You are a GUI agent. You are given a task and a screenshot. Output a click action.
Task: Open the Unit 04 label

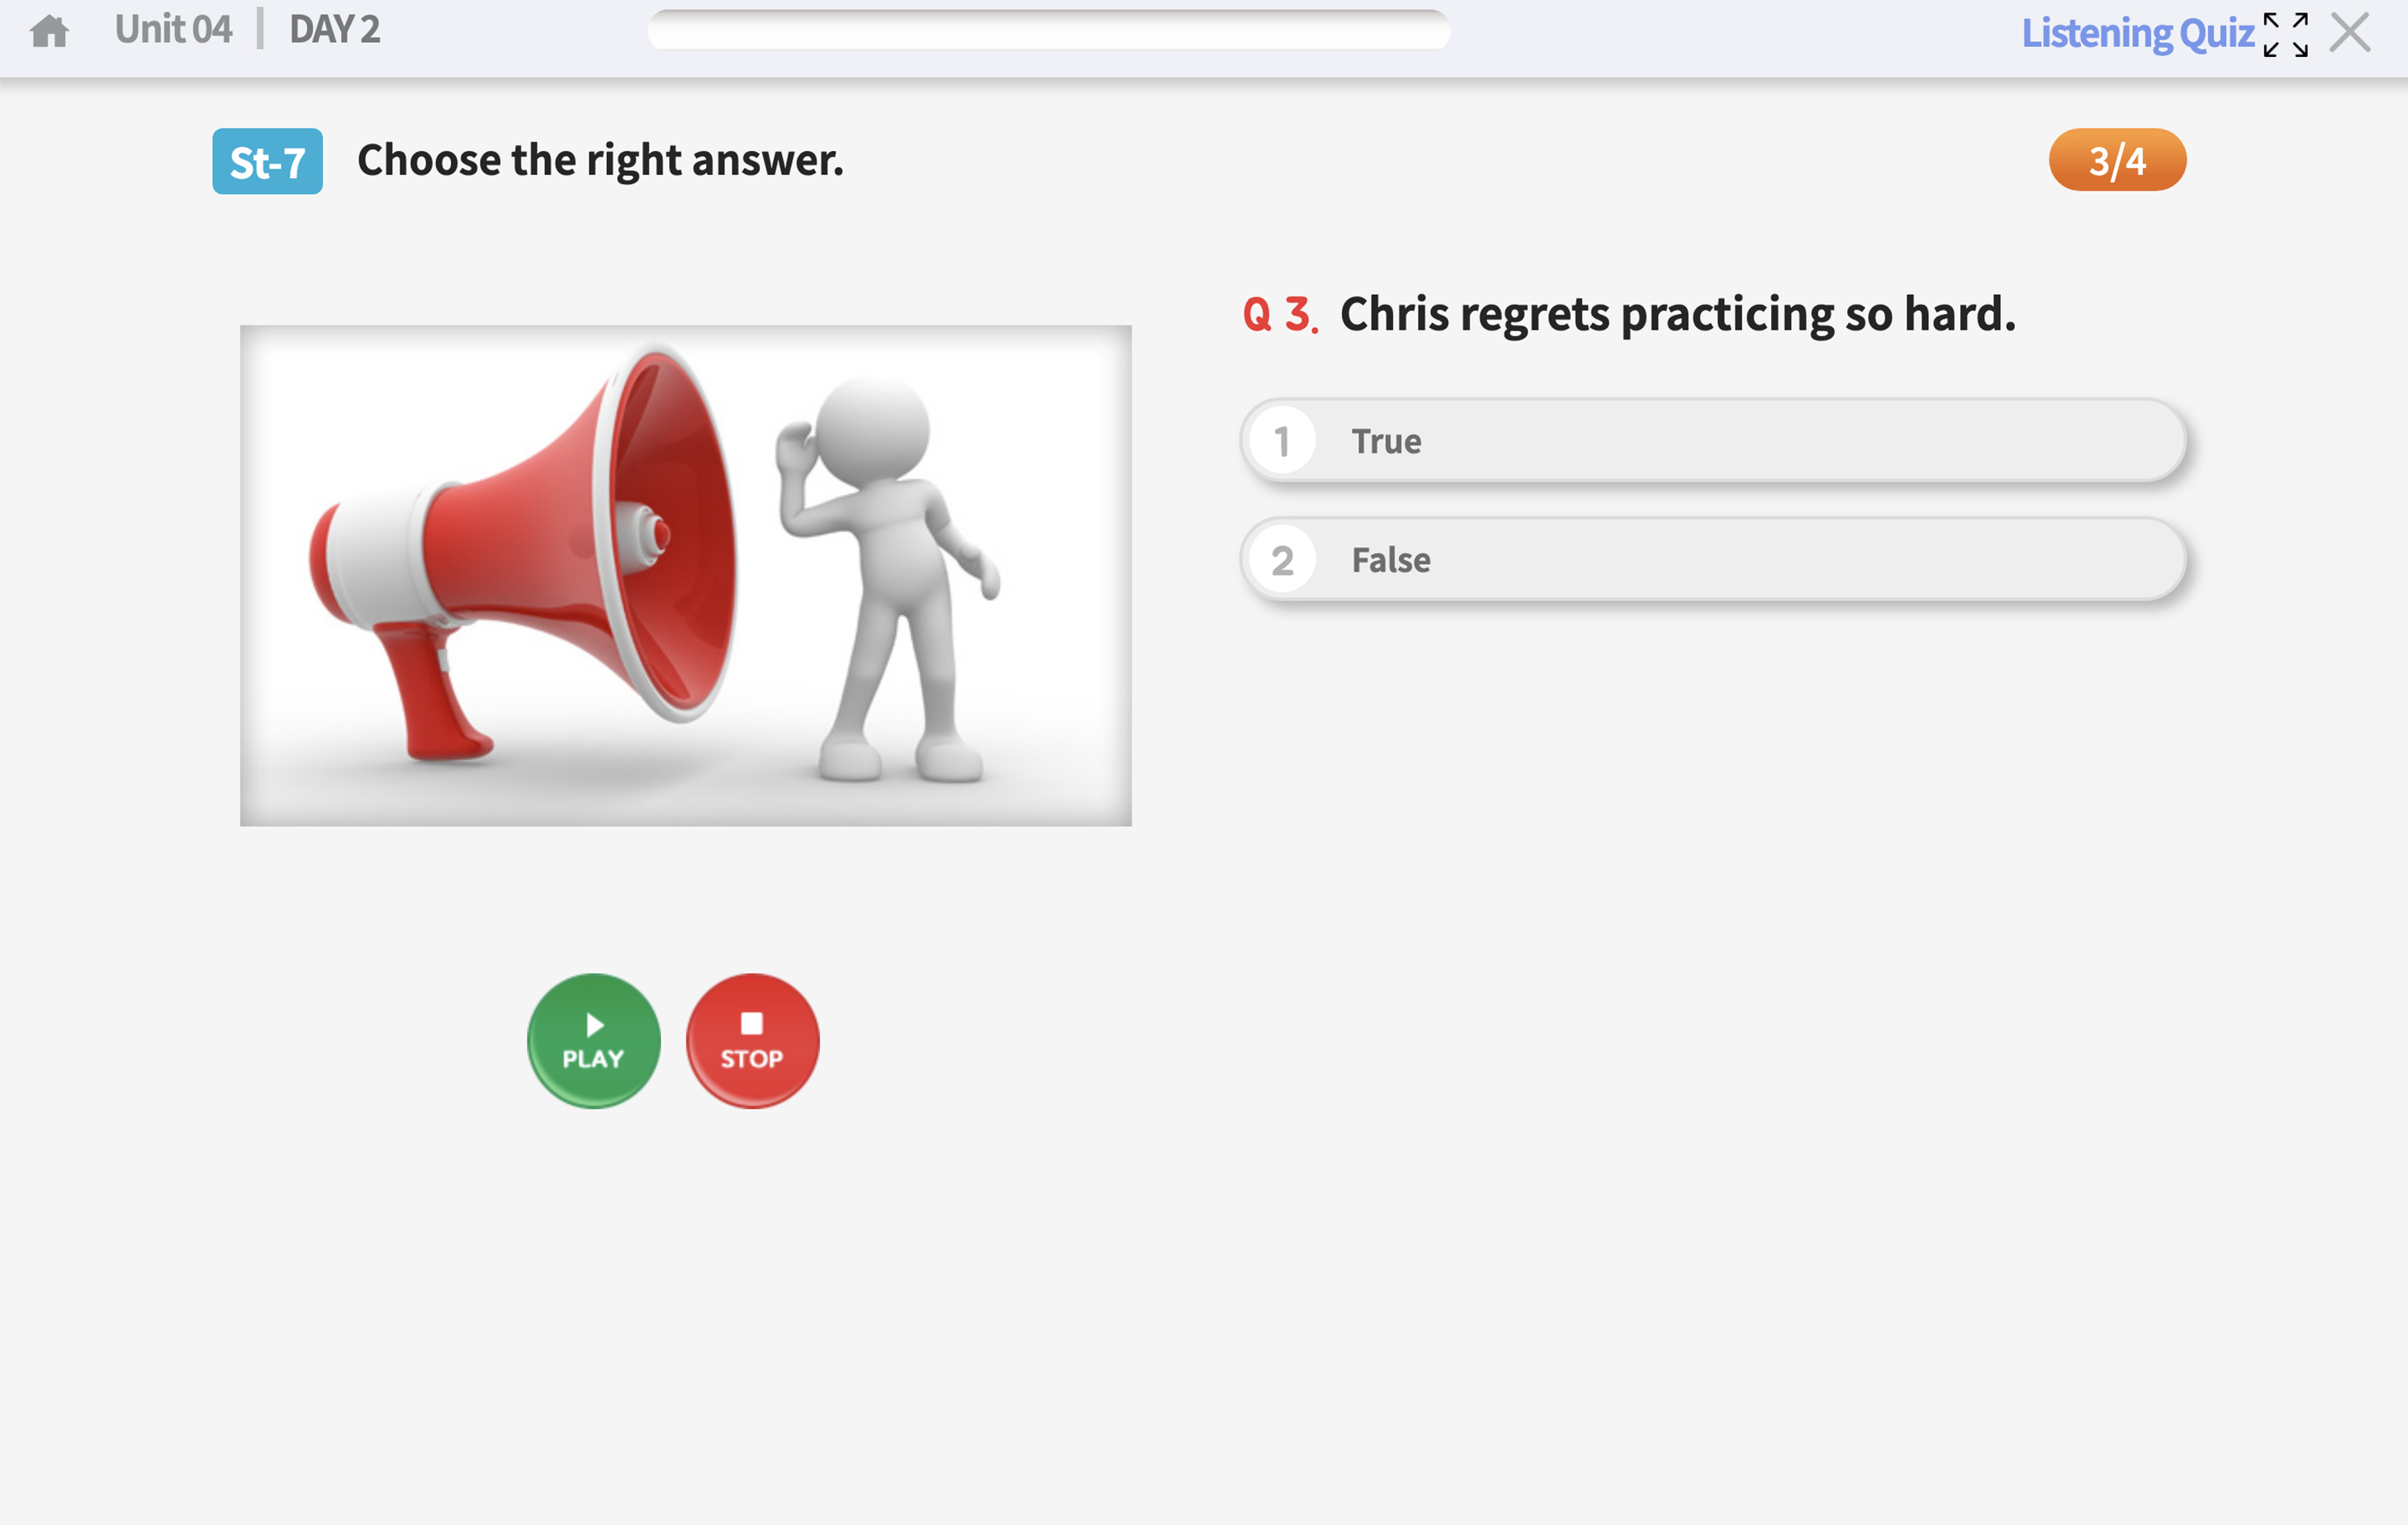point(173,30)
